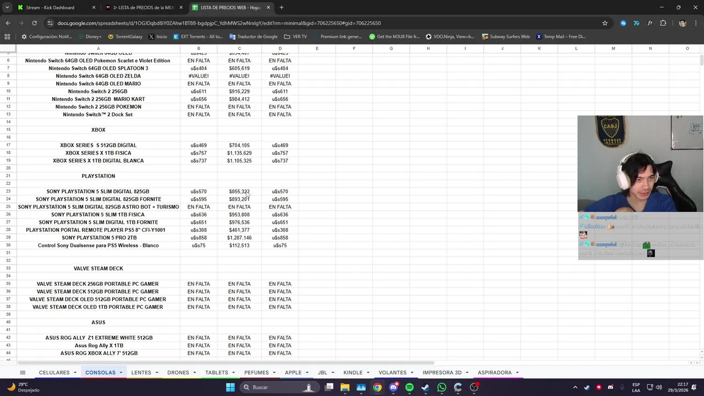704x396 pixels.
Task: Switch to the CELULARES sheet
Action: coord(54,372)
